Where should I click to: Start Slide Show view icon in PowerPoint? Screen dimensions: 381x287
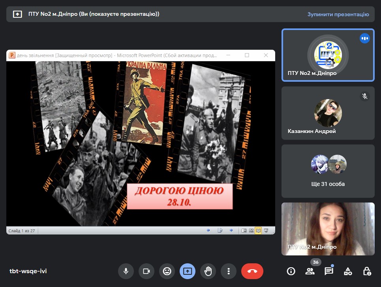coord(266,231)
